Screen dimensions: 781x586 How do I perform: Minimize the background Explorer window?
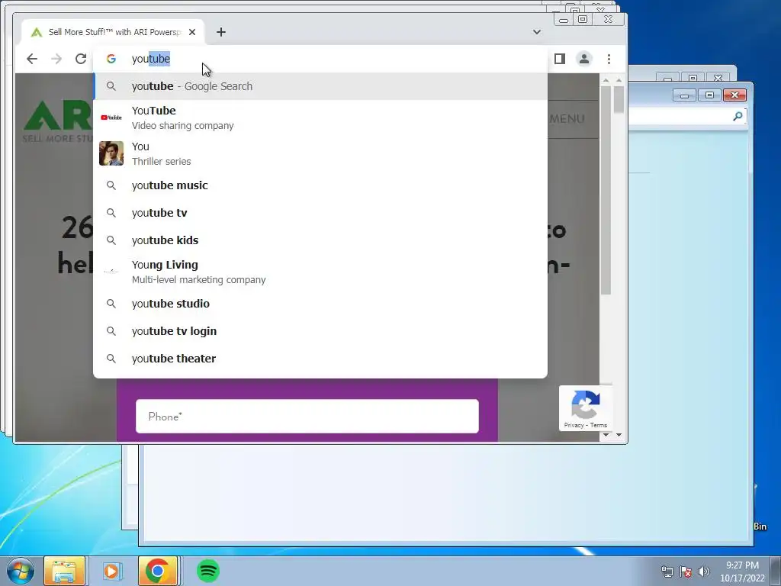click(684, 95)
